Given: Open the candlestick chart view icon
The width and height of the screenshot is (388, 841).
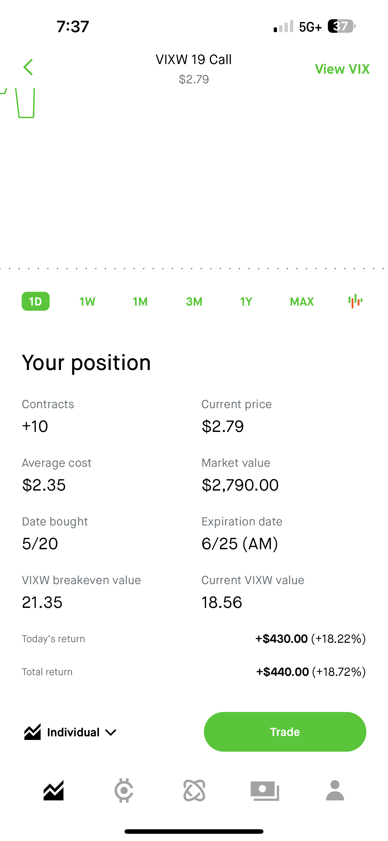Looking at the screenshot, I should pyautogui.click(x=355, y=301).
